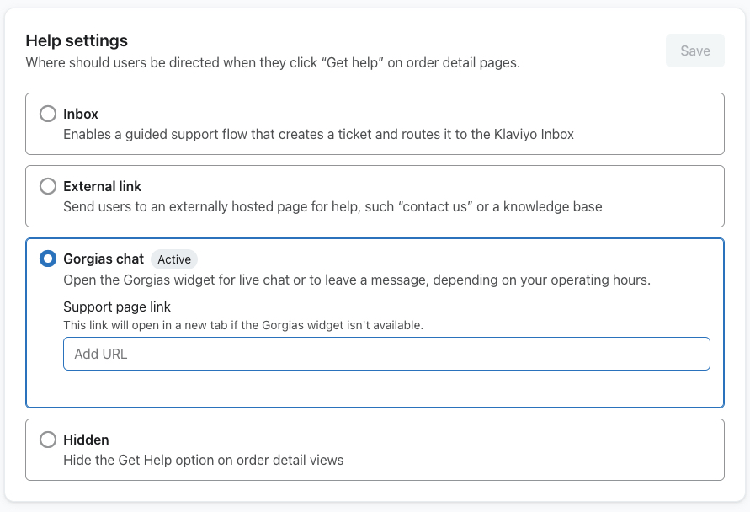Image resolution: width=750 pixels, height=512 pixels.
Task: Click the externally hosted page description text
Action: [332, 206]
